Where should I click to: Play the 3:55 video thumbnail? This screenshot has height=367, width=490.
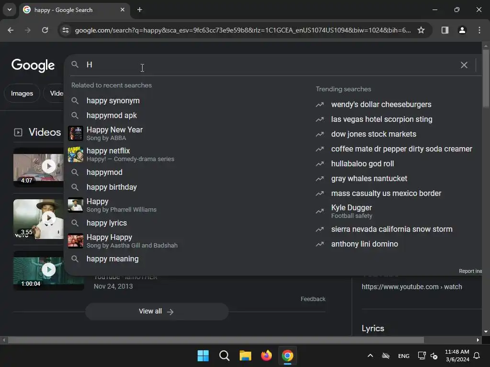tap(38, 219)
